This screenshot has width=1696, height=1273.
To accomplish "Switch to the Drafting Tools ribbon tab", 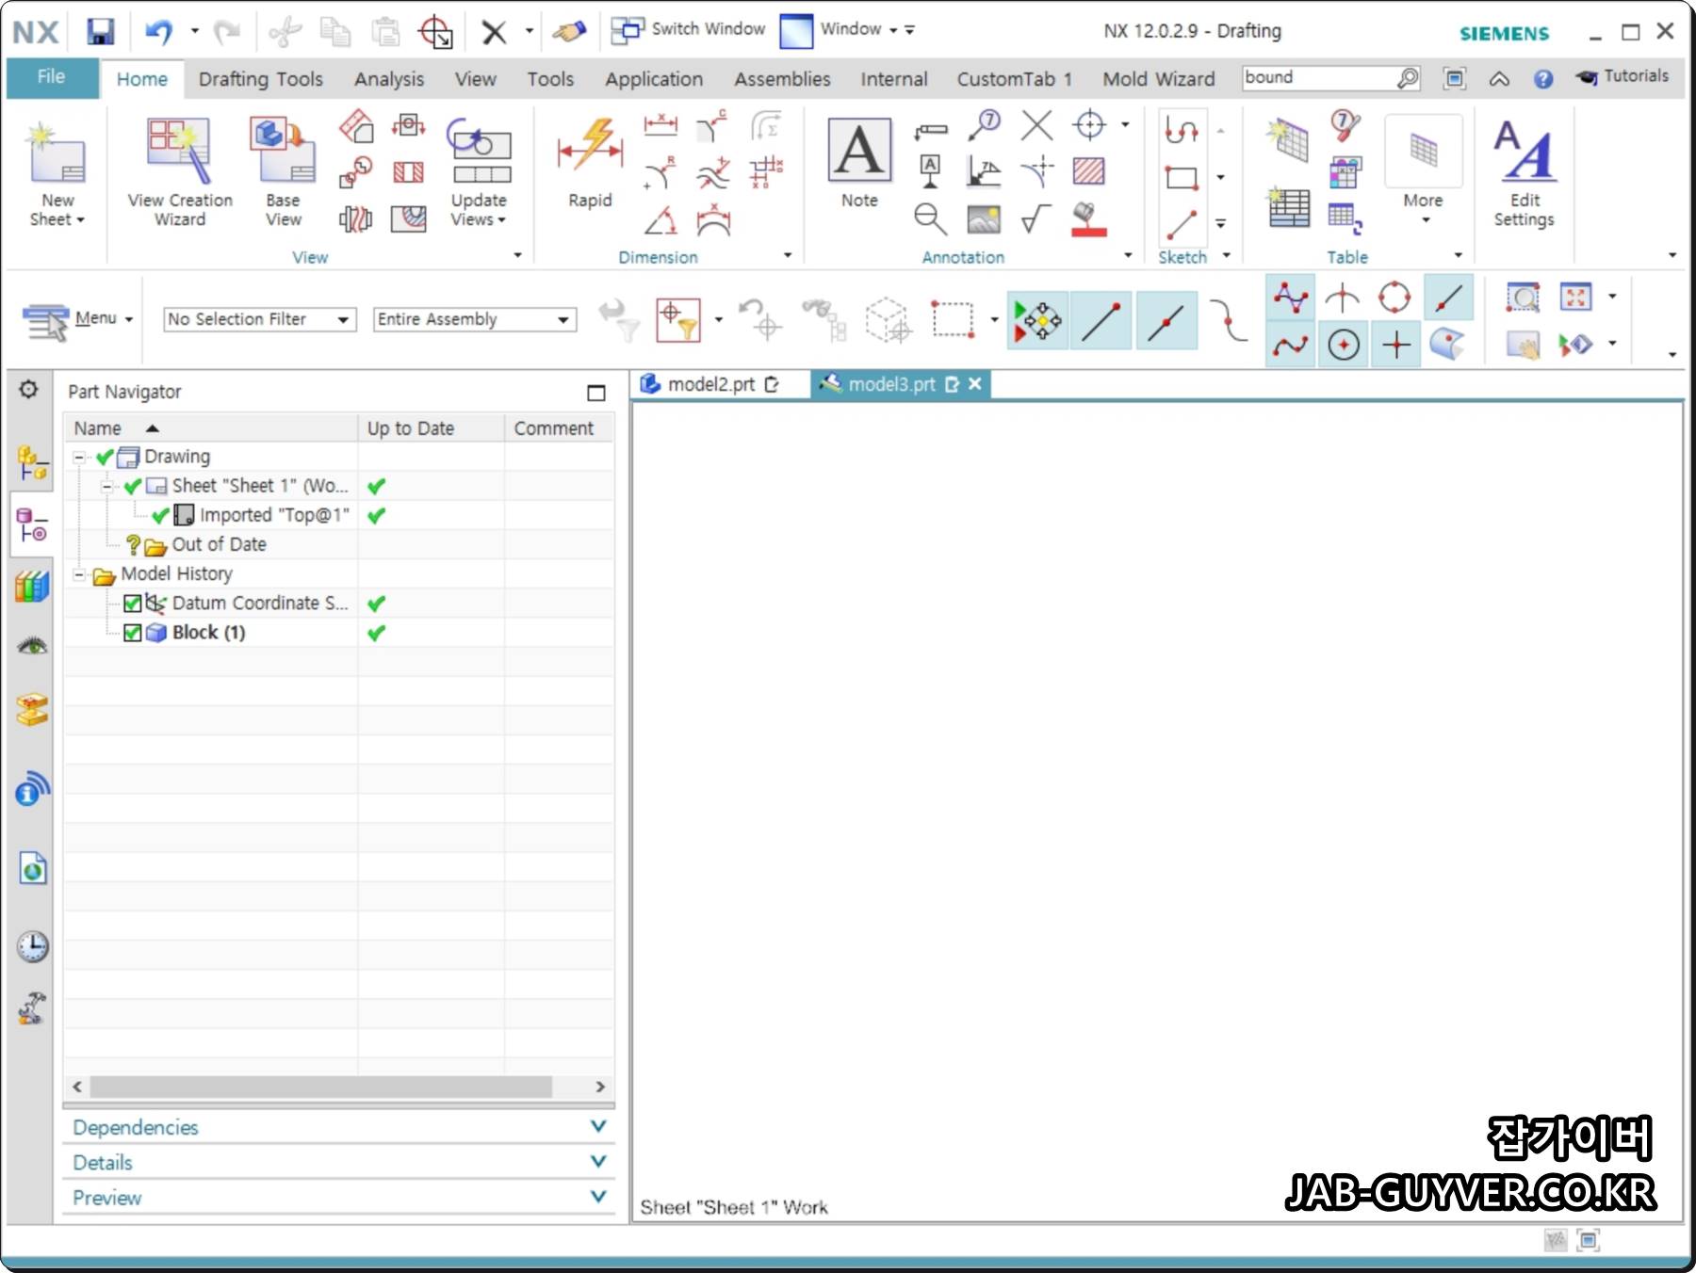I will click(260, 79).
